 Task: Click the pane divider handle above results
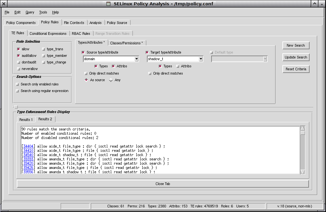click(16, 107)
